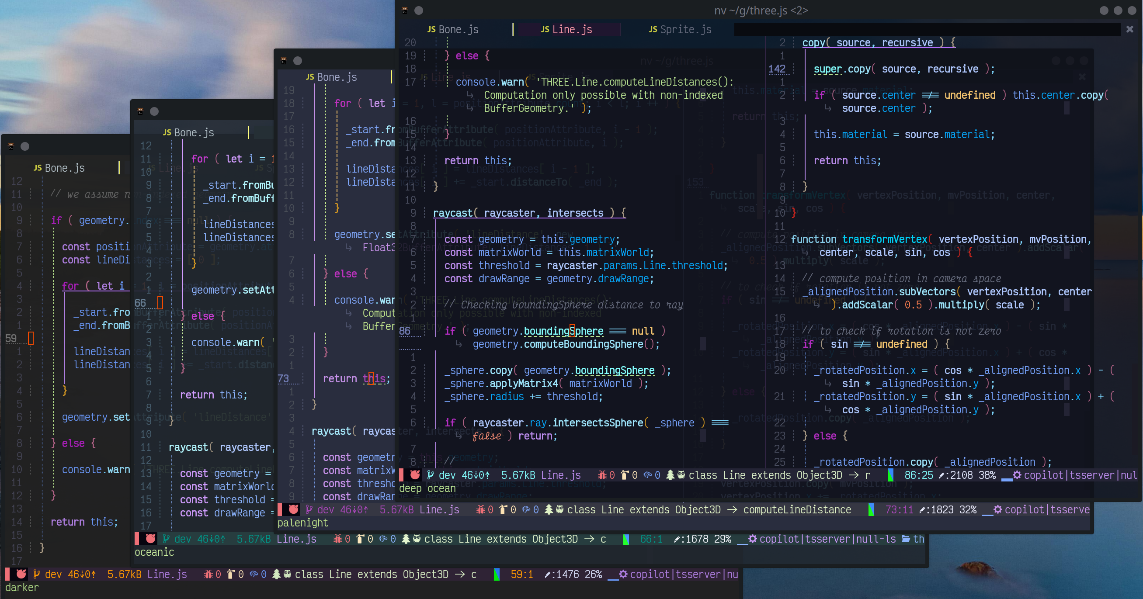Viewport: 1143px width, 599px height.
Task: Click the 66:1 position in oceanic statusline
Action: tap(651, 539)
